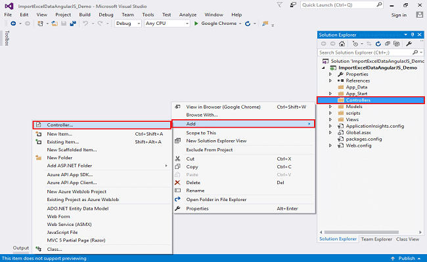Screen dimensions: 427x262
Task: Click the Navigate Backward toolbar icon
Action: point(13,24)
